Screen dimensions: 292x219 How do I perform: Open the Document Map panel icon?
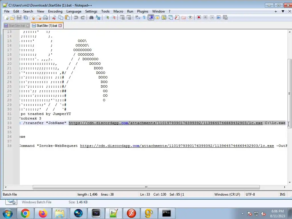[164, 17]
